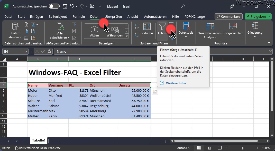Create a Prognoseblatt forecast sheet

[x=233, y=29]
